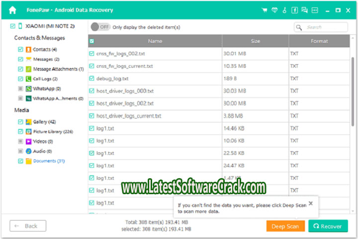Click the Contacts & Messages section heading
The image size is (358, 239).
(x=39, y=38)
